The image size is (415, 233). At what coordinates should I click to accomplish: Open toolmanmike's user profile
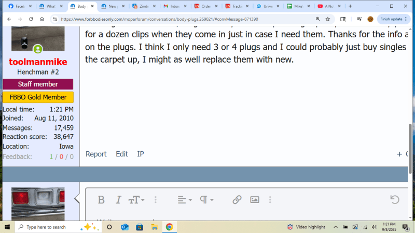[38, 62]
